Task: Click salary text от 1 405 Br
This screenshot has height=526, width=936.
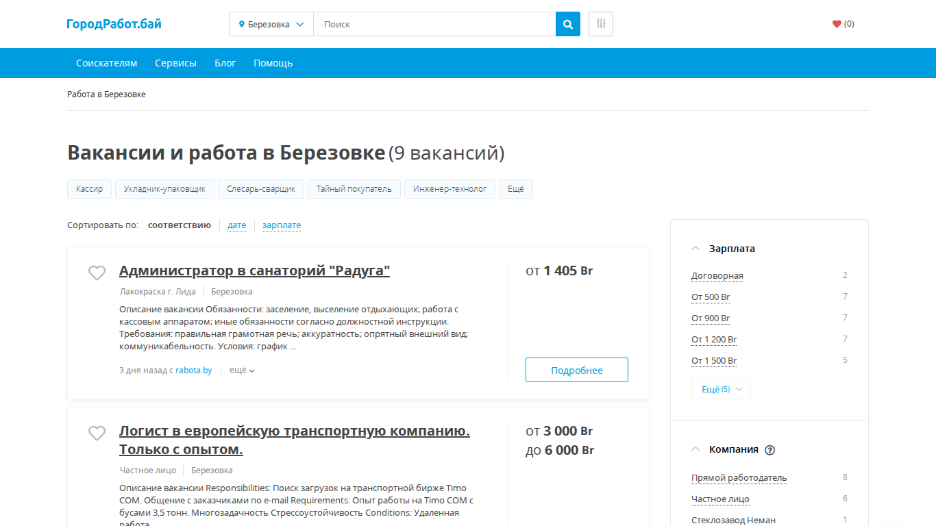Action: pyautogui.click(x=559, y=271)
